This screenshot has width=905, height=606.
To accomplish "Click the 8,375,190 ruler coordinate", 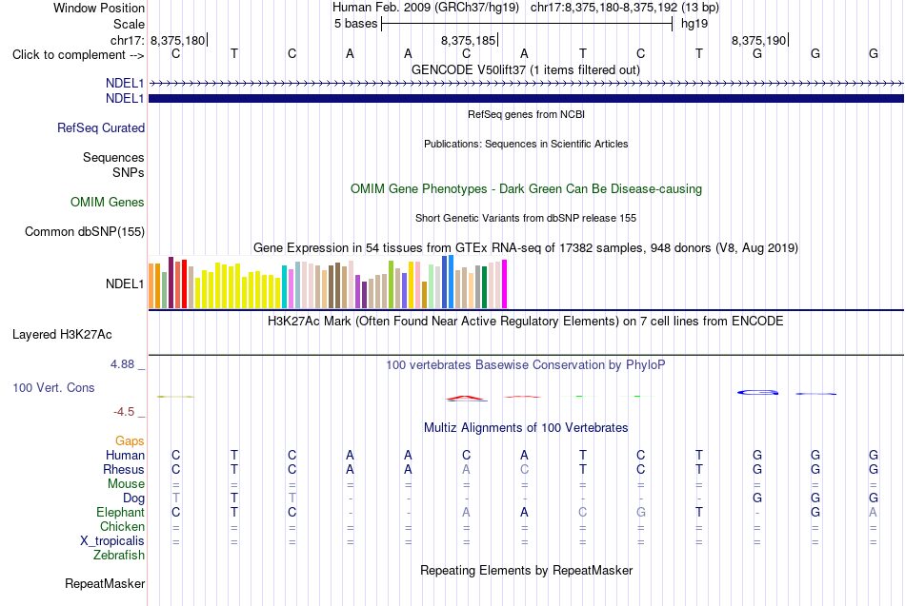I will [758, 40].
